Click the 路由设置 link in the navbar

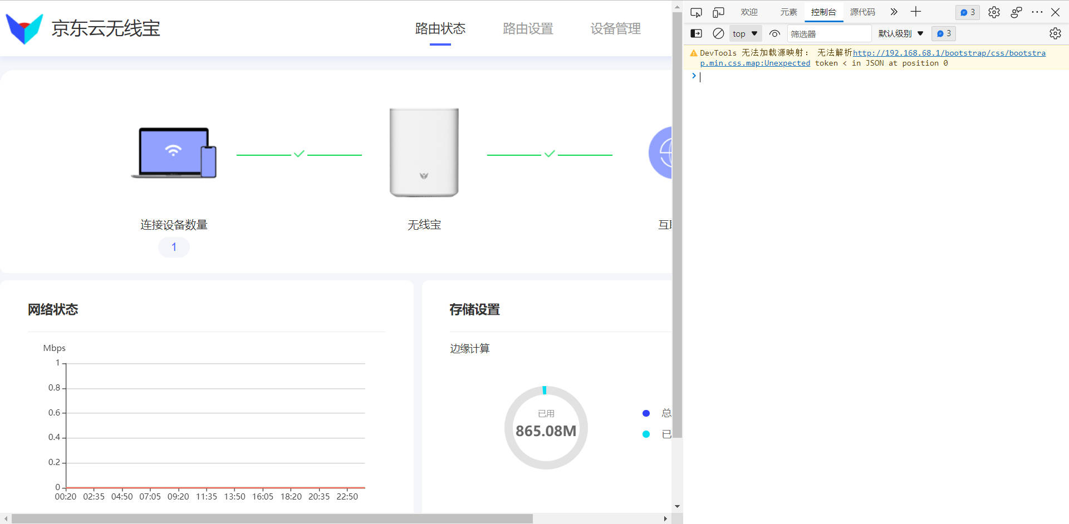click(x=527, y=28)
